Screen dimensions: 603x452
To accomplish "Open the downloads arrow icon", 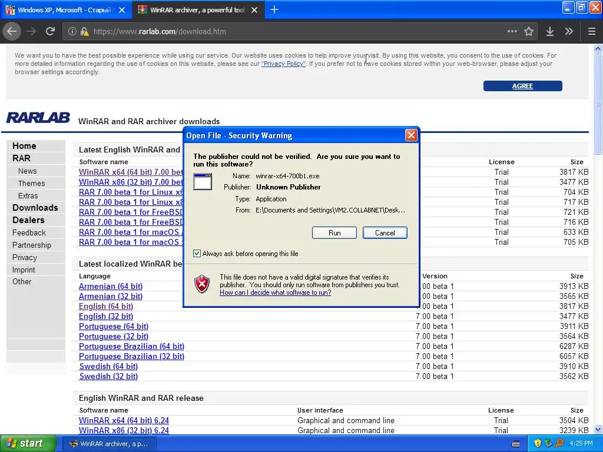I will tap(550, 32).
